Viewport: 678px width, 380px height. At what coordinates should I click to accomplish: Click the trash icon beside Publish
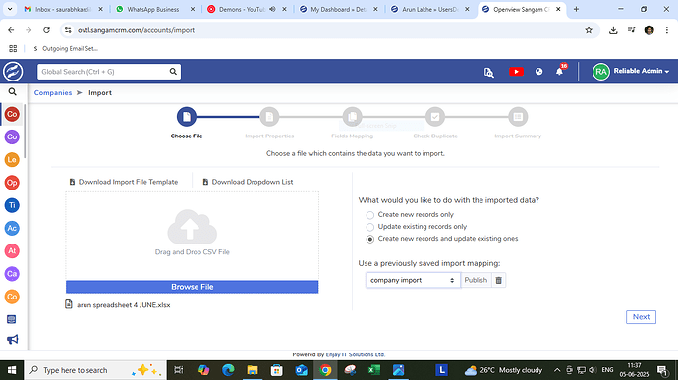click(498, 280)
